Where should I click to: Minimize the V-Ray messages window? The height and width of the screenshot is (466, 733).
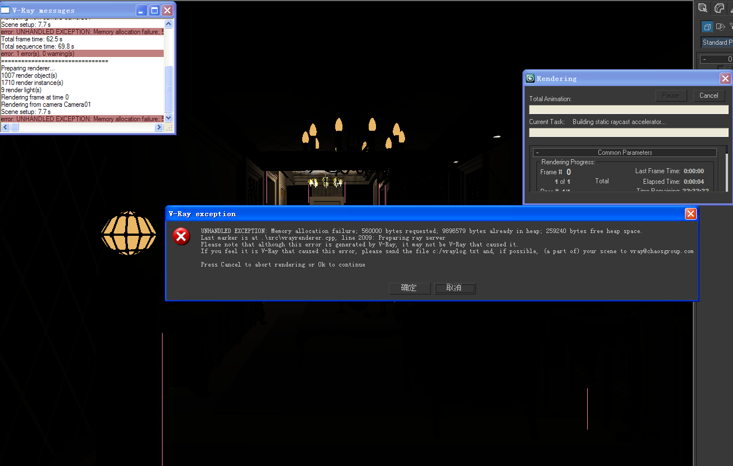point(142,10)
